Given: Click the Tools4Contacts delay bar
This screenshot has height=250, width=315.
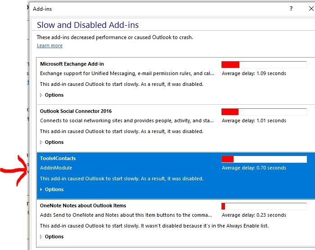Looking at the screenshot, I should pyautogui.click(x=264, y=159).
